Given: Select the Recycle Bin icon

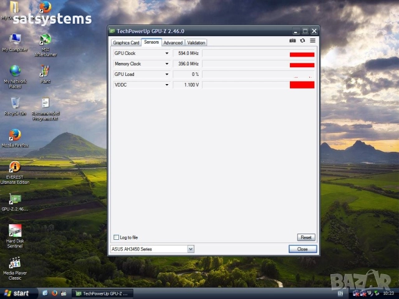Looking at the screenshot, I should [x=15, y=107].
